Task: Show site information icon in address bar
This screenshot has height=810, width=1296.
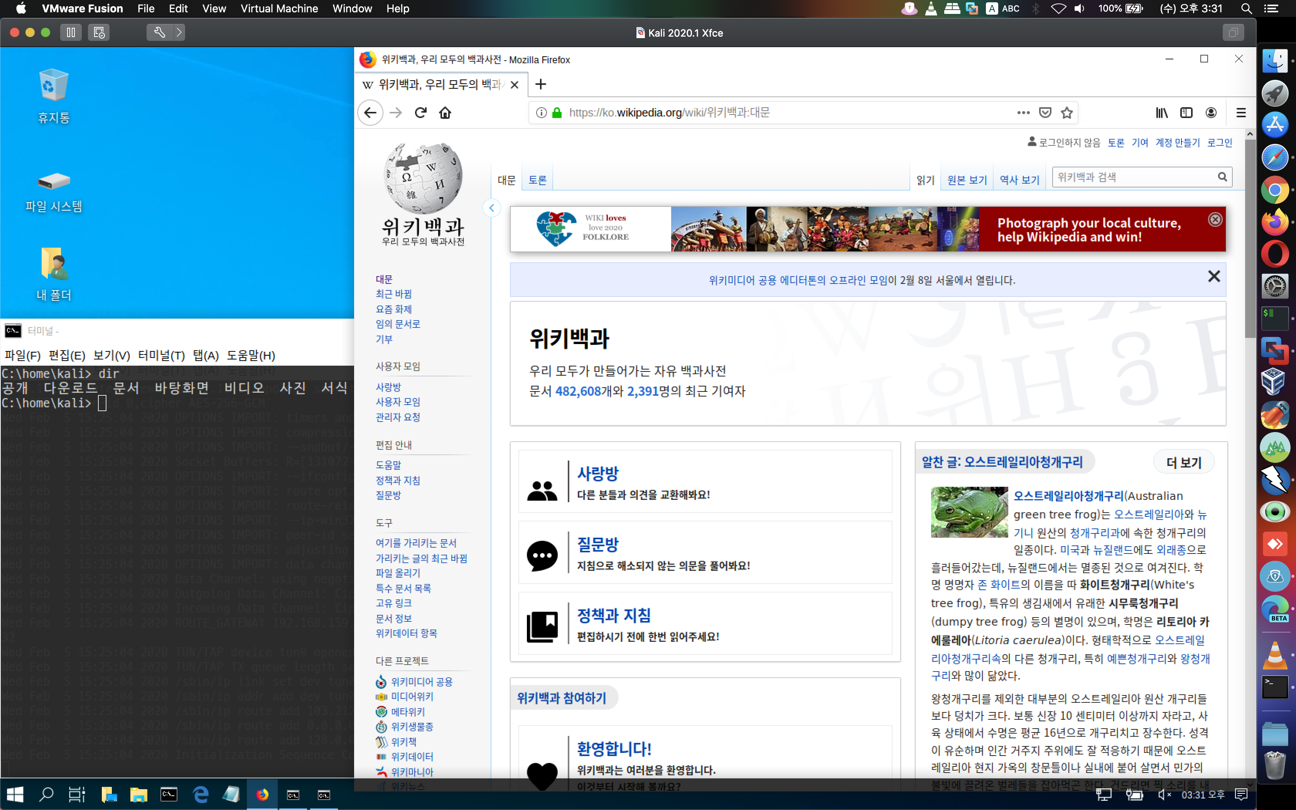Action: point(542,113)
